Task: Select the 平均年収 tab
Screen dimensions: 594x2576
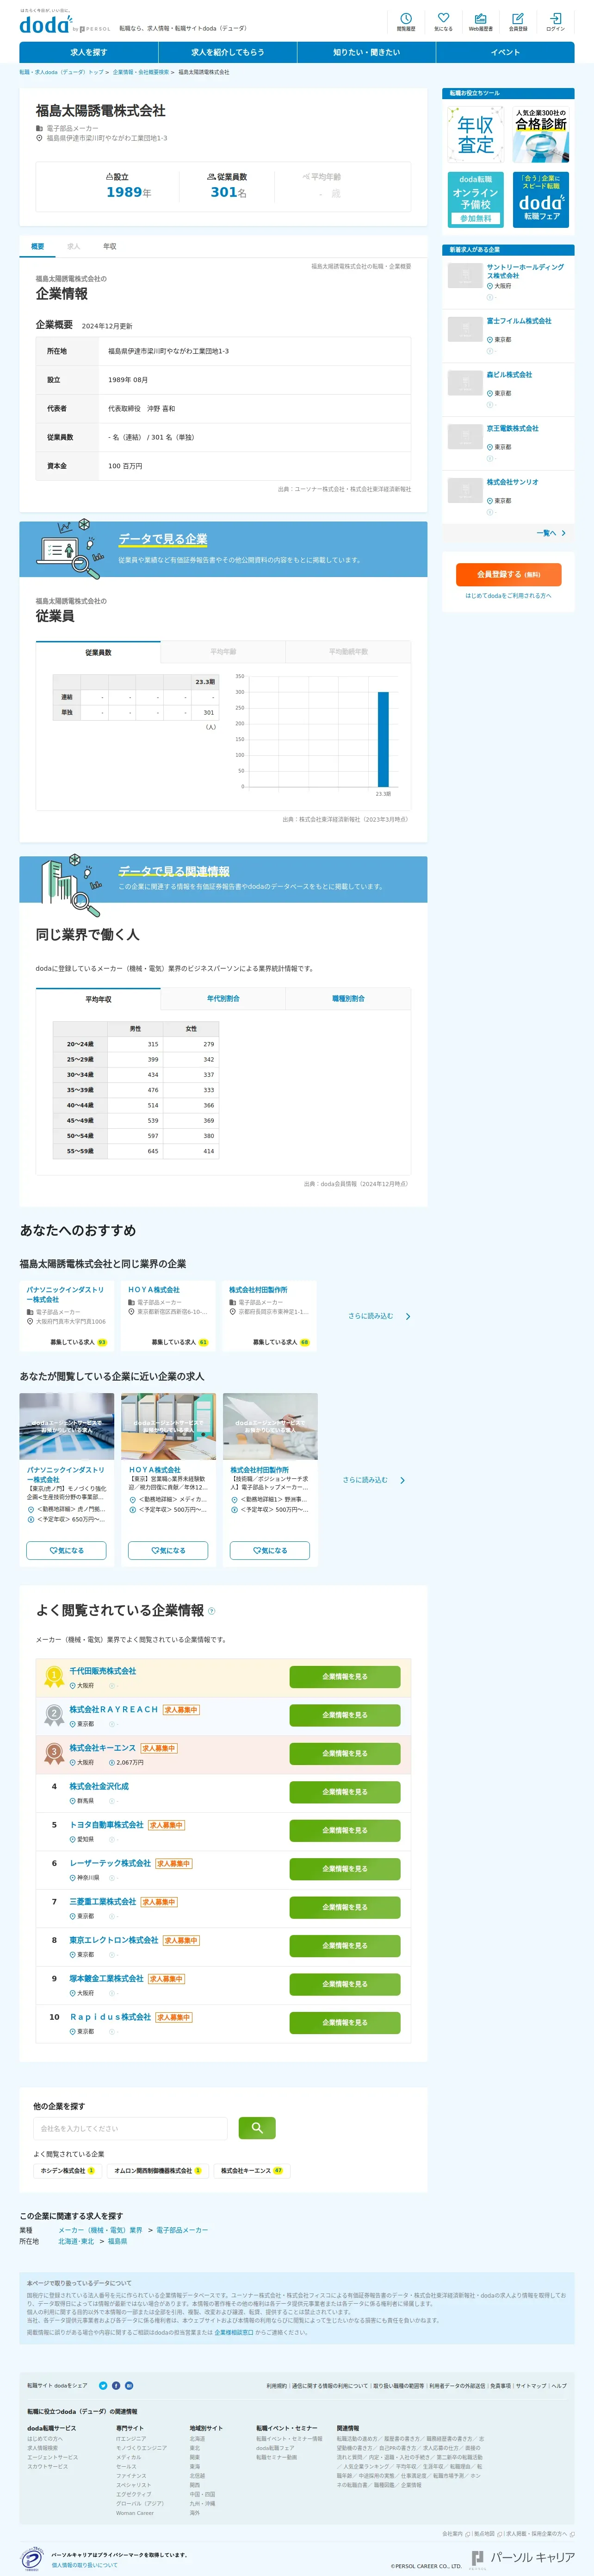Action: pos(98,999)
